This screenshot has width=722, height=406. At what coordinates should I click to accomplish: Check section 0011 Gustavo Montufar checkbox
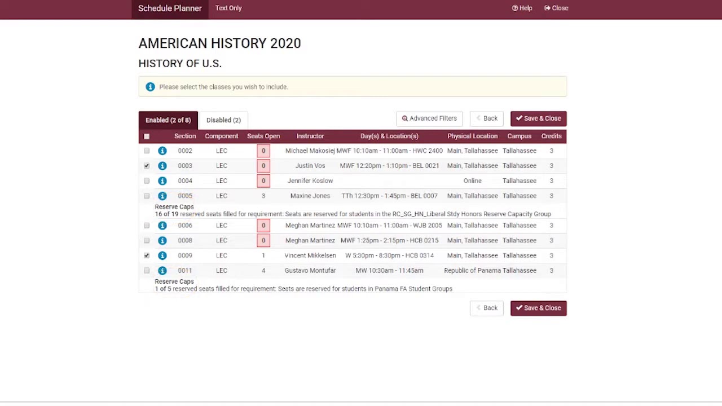(x=147, y=271)
